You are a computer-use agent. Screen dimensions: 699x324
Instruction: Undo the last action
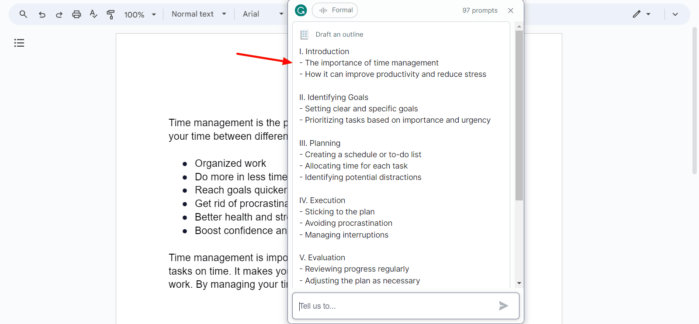coord(42,14)
